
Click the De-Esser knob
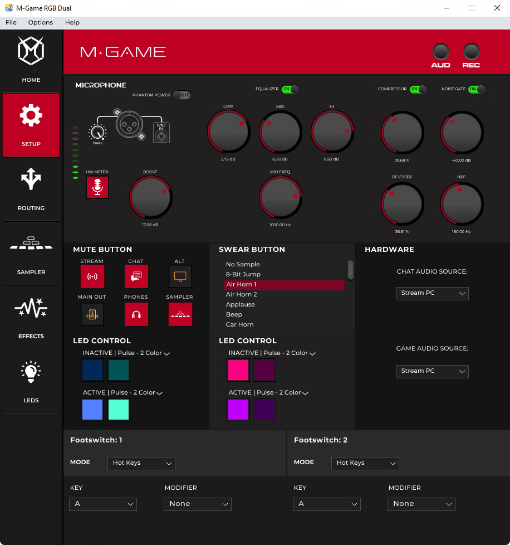[402, 204]
